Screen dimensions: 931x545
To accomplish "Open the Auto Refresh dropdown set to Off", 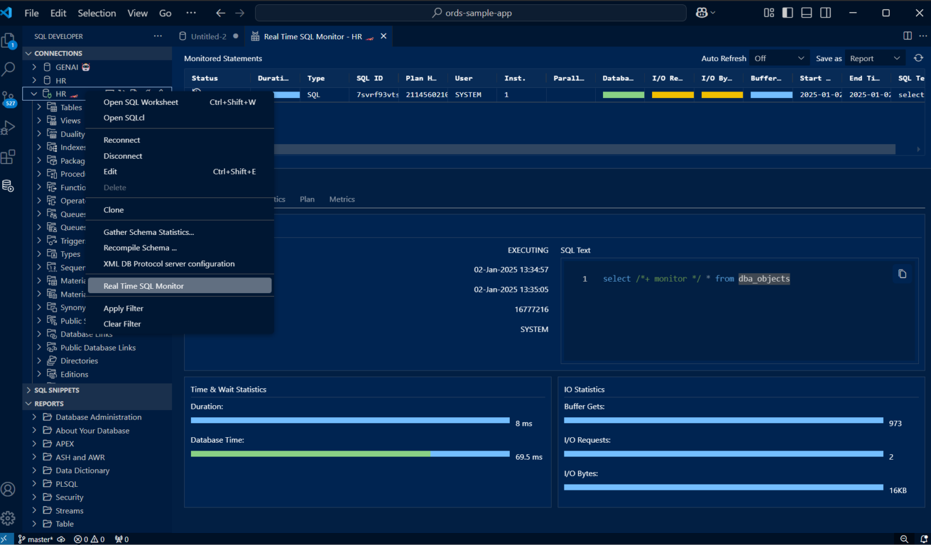I will [779, 58].
